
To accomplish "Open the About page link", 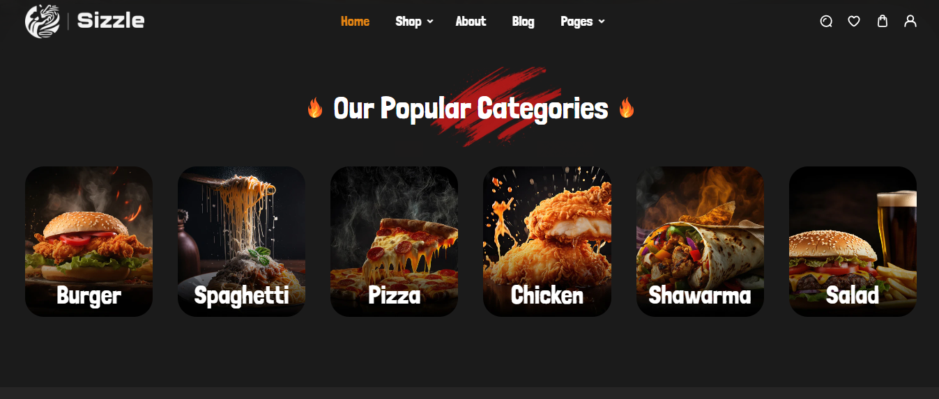I will pos(471,22).
